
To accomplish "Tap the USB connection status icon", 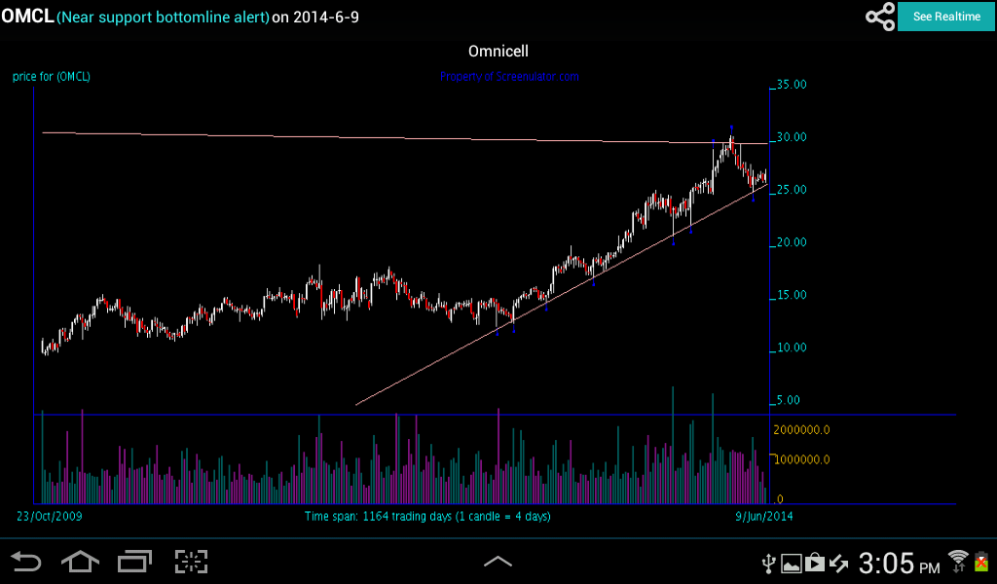I will 769,563.
